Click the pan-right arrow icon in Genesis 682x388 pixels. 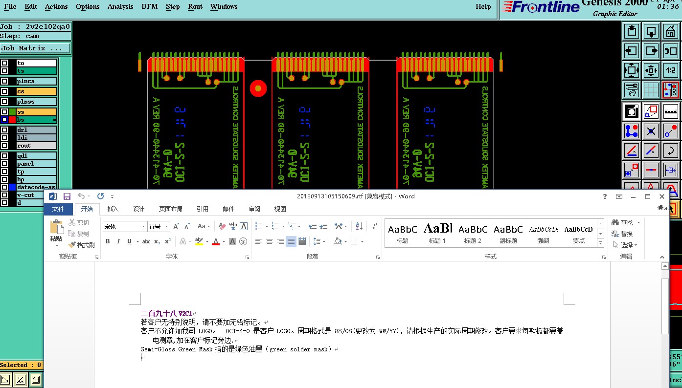651,51
